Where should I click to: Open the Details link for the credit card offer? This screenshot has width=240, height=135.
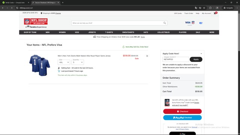coord(196,102)
